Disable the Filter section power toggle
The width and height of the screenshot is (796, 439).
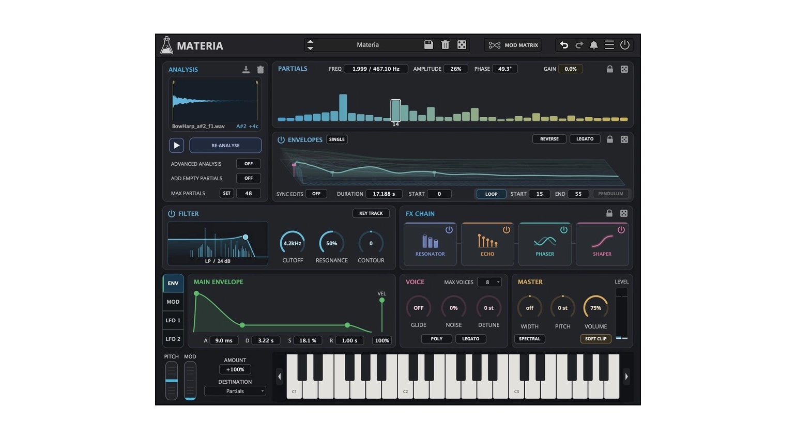(172, 213)
